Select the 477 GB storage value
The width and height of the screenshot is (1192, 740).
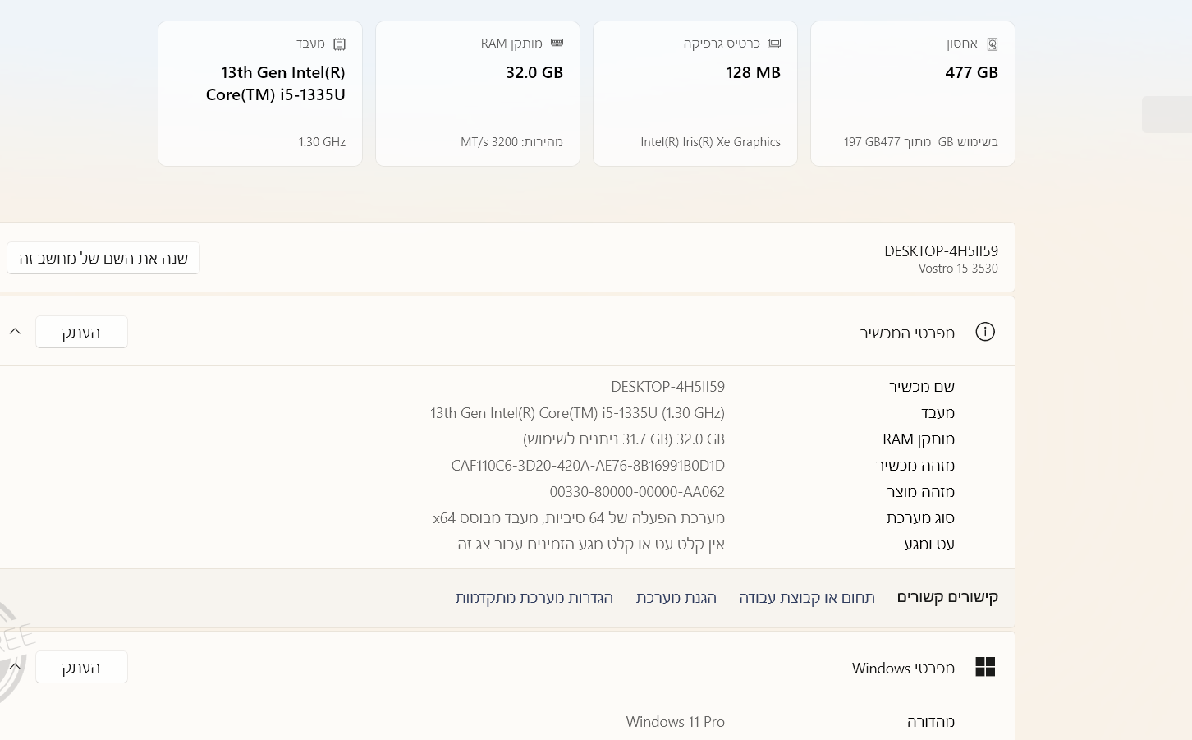tap(971, 72)
